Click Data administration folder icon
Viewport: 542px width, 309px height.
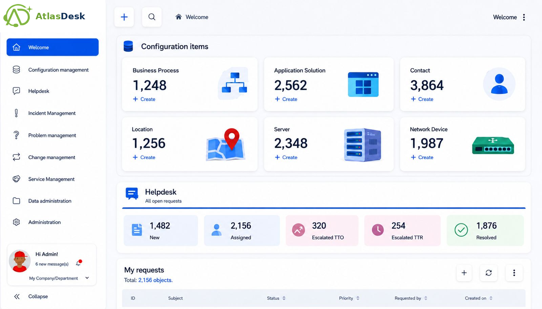coord(16,201)
